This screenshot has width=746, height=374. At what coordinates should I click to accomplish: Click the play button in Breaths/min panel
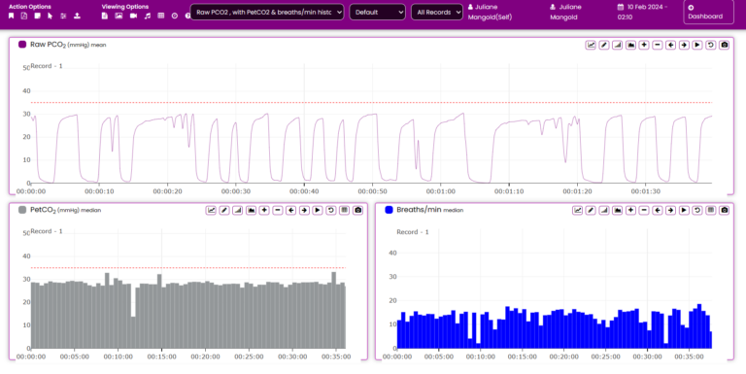[x=684, y=210]
